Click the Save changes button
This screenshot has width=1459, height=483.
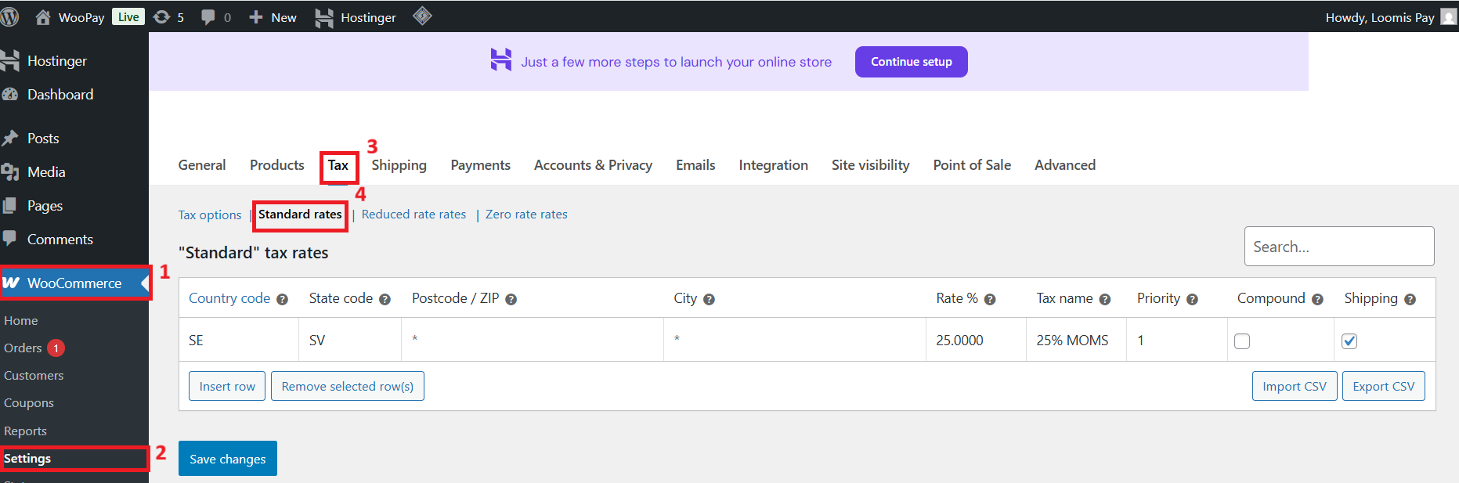pos(227,459)
